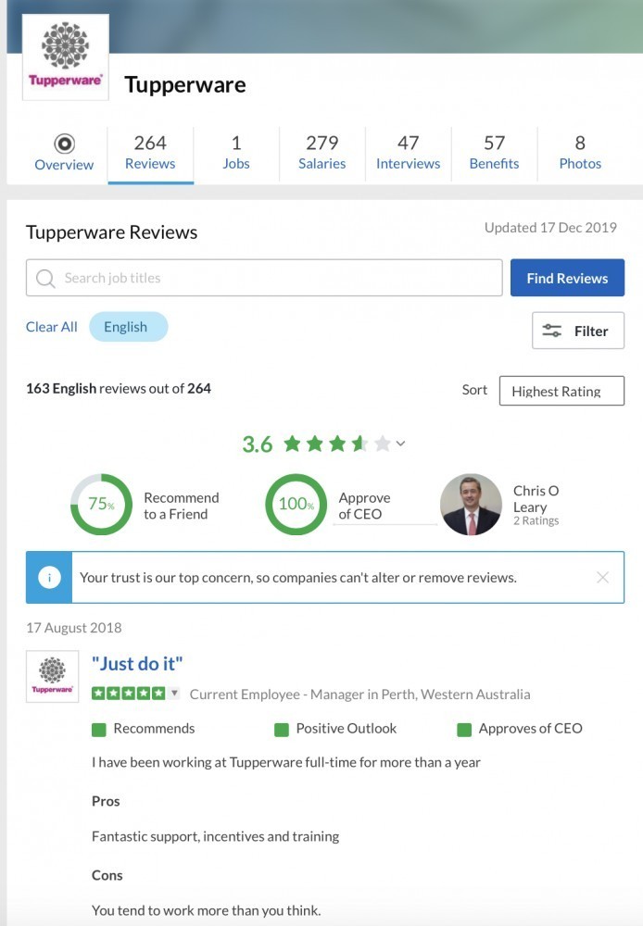Click the green Recommends indicator square
Viewport: 643px width, 926px height.
[99, 730]
